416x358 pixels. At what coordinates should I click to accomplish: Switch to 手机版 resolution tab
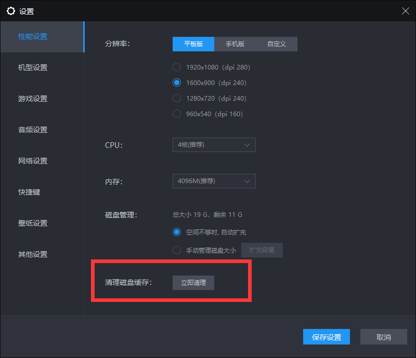click(x=235, y=44)
